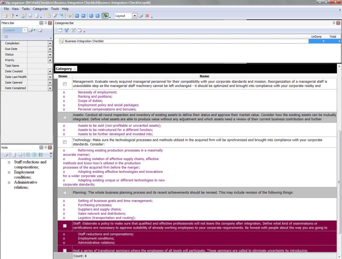This screenshot has height=259, width=342.
Task: Click the add category icon in Categories Bar
Action: pos(60,30)
